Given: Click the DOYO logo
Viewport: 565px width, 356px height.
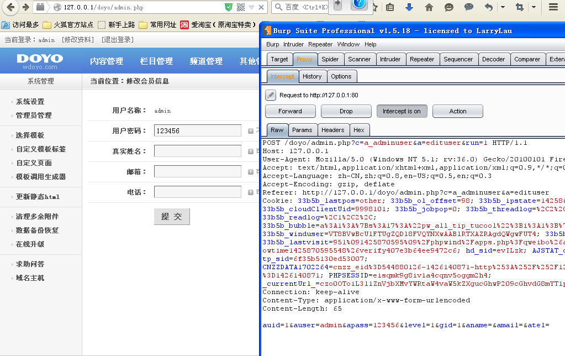Looking at the screenshot, I should pos(40,61).
